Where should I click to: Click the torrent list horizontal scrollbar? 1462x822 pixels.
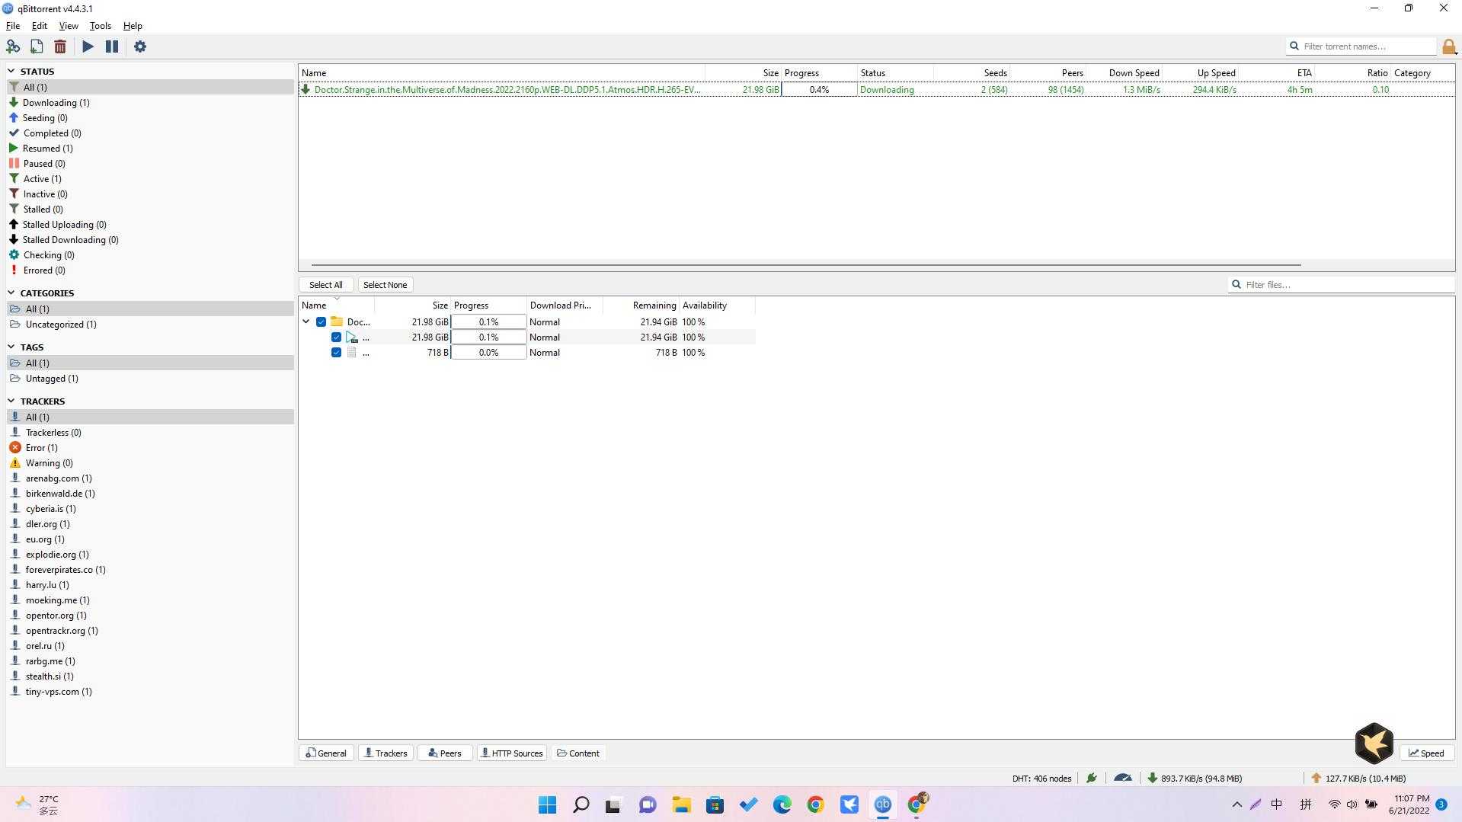tap(806, 265)
